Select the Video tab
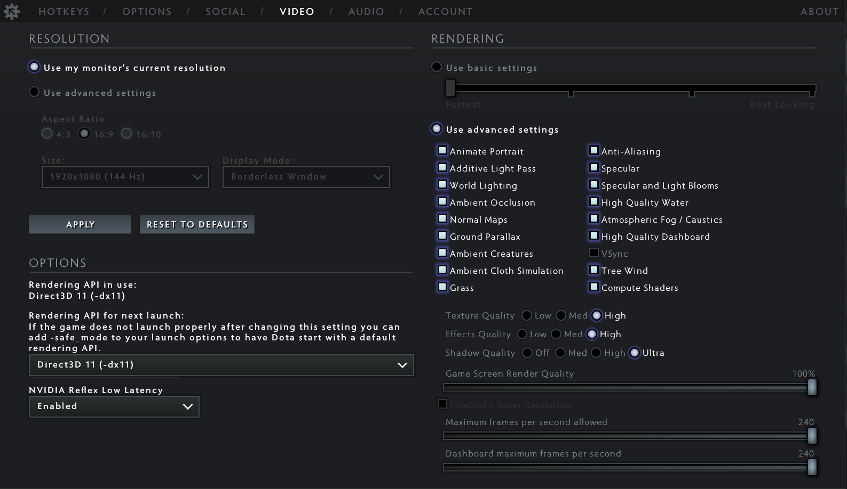Image resolution: width=847 pixels, height=489 pixels. tap(297, 12)
